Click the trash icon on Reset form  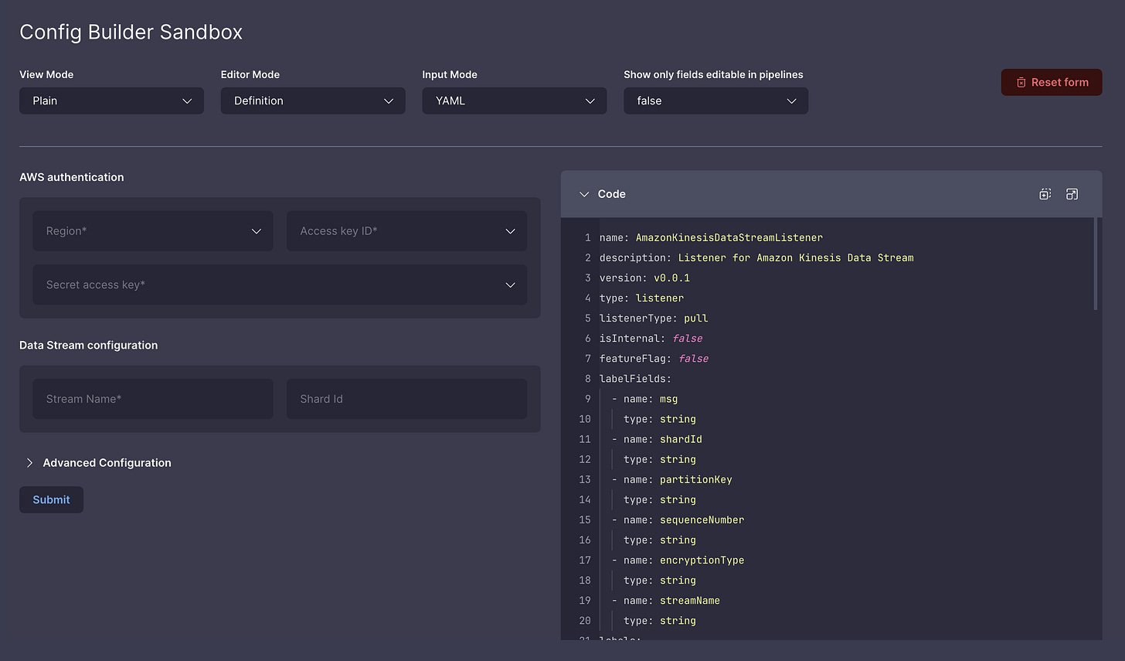[1021, 82]
